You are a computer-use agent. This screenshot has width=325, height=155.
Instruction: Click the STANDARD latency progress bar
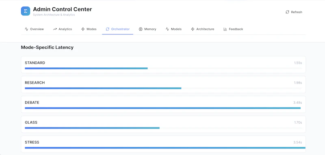[163, 68]
